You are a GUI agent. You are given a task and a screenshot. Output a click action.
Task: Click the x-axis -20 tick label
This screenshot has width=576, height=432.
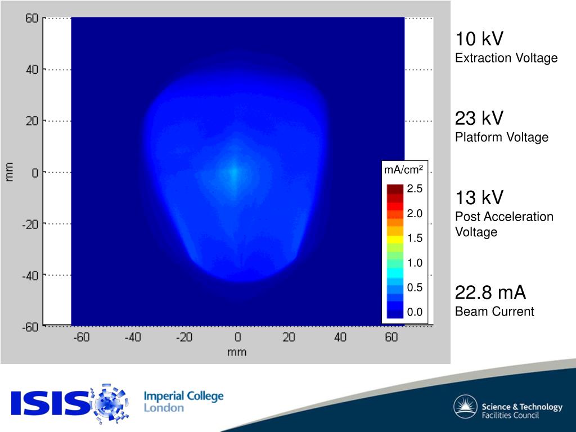[x=184, y=337]
